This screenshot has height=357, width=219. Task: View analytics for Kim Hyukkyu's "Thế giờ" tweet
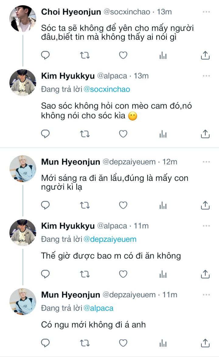pyautogui.click(x=163, y=274)
